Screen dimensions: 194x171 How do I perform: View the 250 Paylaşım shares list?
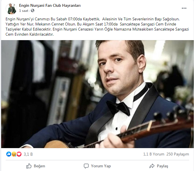point(178,154)
